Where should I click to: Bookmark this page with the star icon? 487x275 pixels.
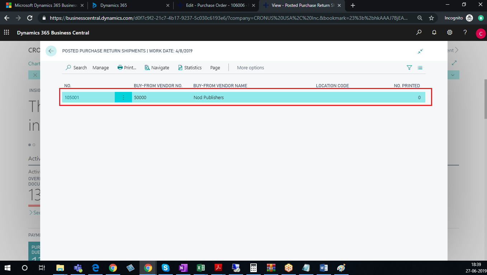click(431, 18)
